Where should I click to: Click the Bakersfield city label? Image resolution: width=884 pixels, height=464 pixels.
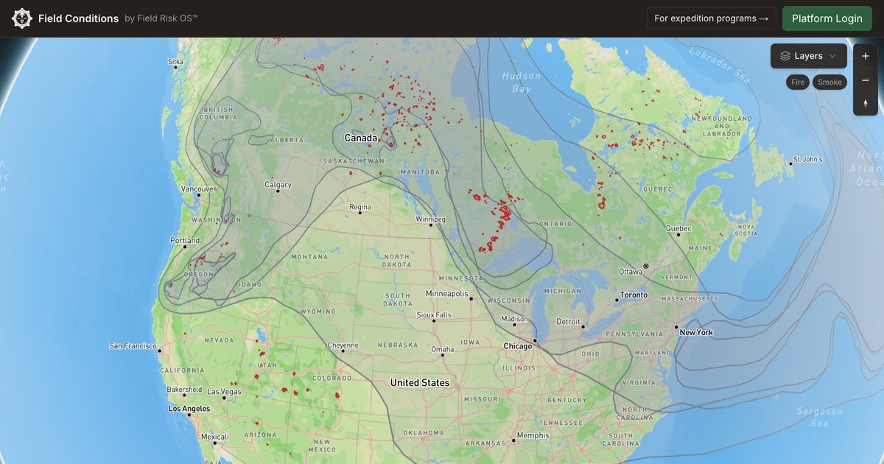[184, 389]
